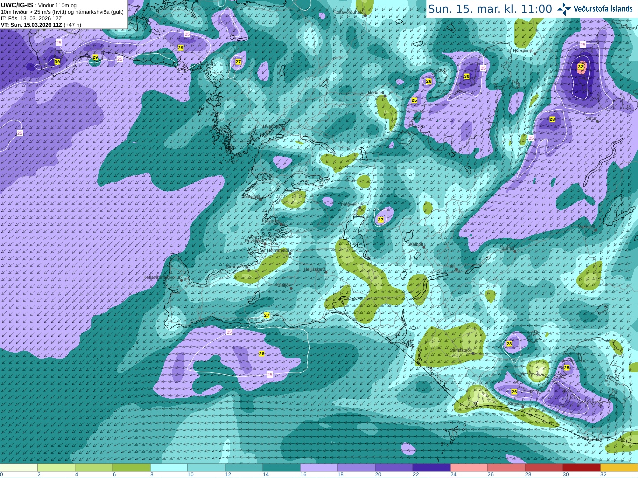Click the Setur station label
This screenshot has height=478, width=638.
point(591,118)
